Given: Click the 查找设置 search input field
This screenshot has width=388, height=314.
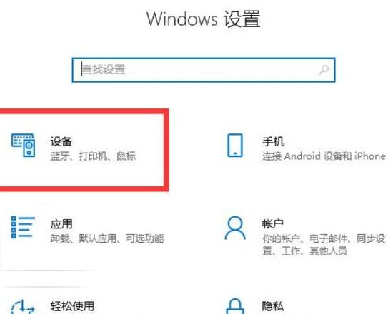Looking at the screenshot, I should (204, 70).
